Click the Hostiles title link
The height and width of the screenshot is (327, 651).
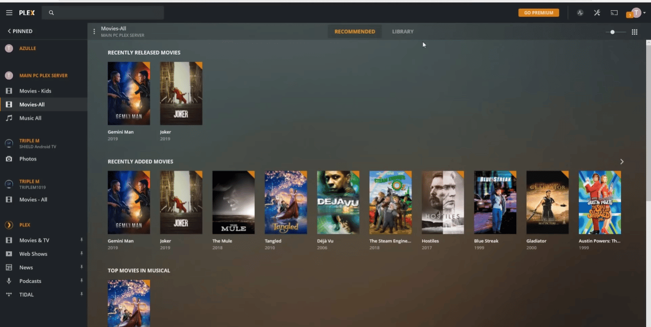pyautogui.click(x=430, y=241)
